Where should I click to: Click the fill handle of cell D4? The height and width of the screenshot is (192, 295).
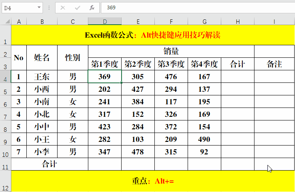tap(121, 82)
